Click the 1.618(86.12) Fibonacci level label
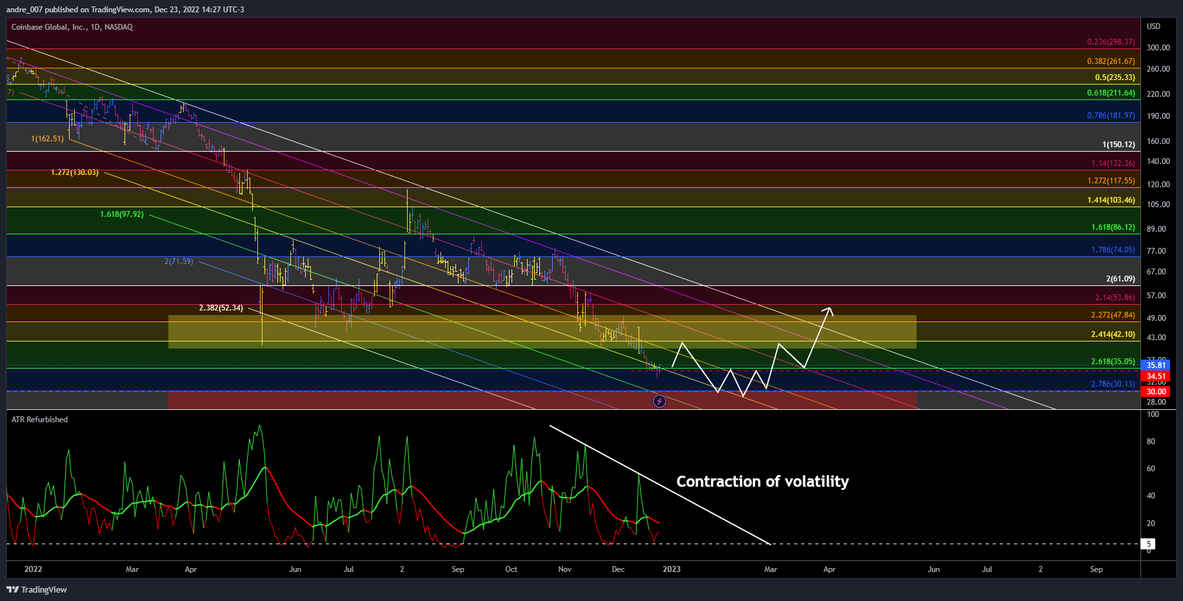 pos(1113,227)
